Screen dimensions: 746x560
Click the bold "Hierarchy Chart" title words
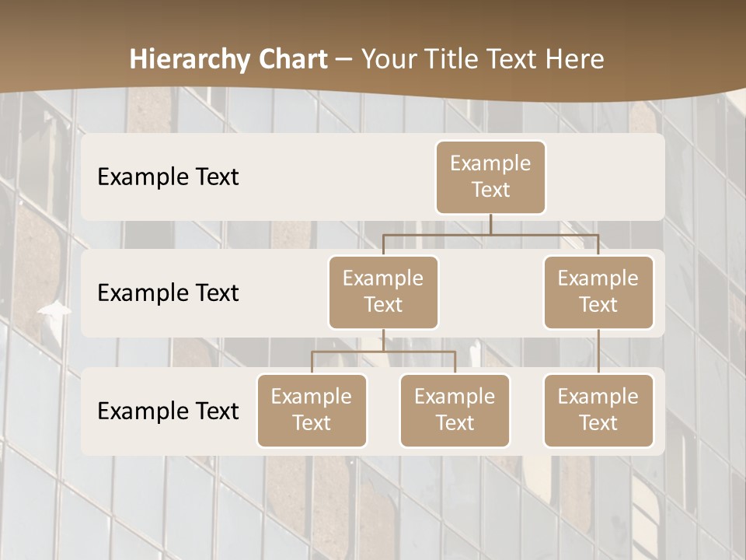click(x=228, y=59)
